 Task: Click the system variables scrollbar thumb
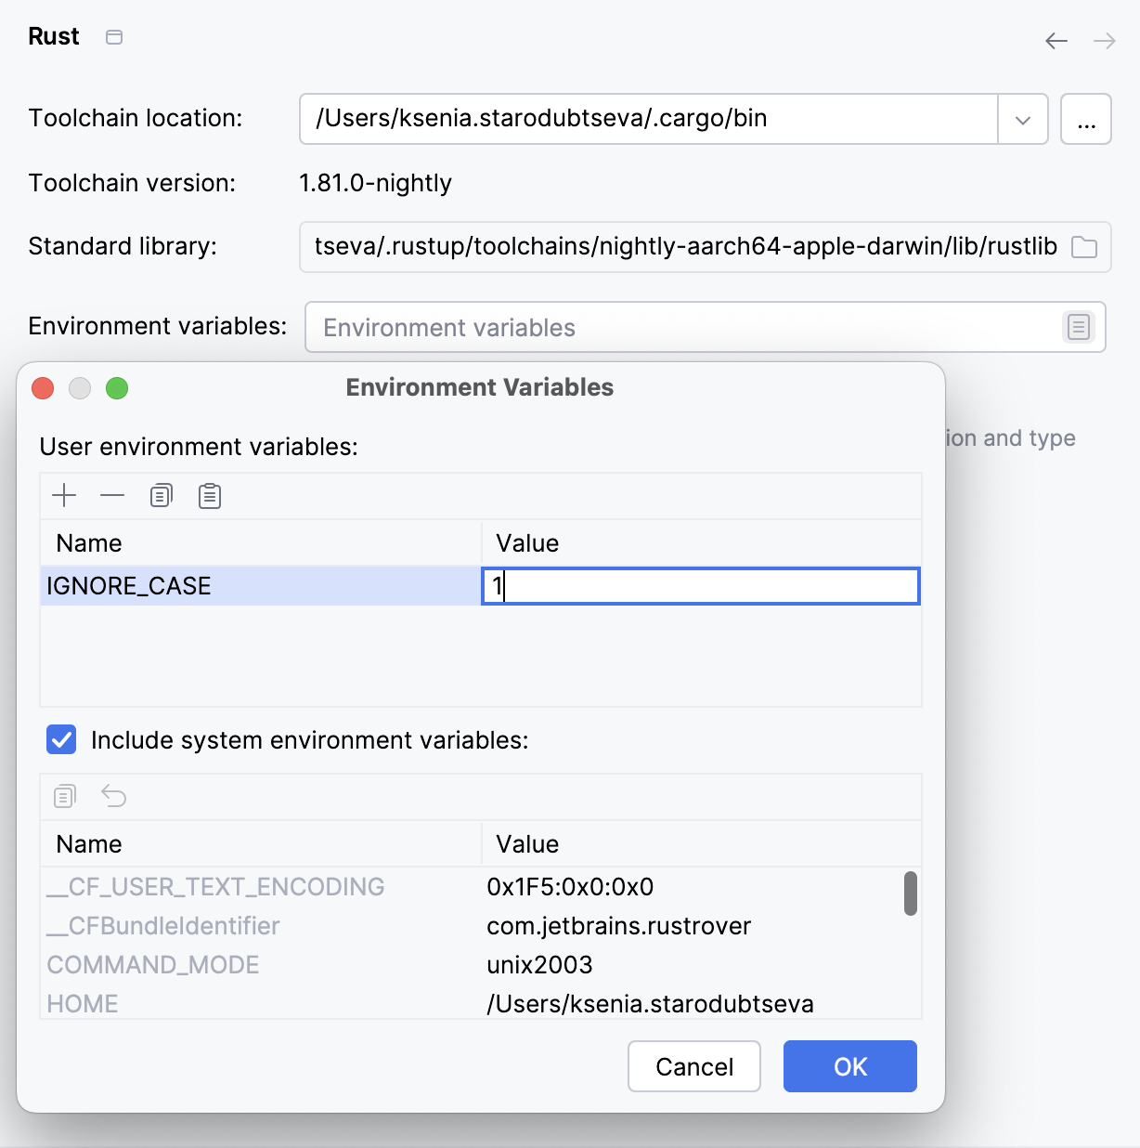click(911, 894)
